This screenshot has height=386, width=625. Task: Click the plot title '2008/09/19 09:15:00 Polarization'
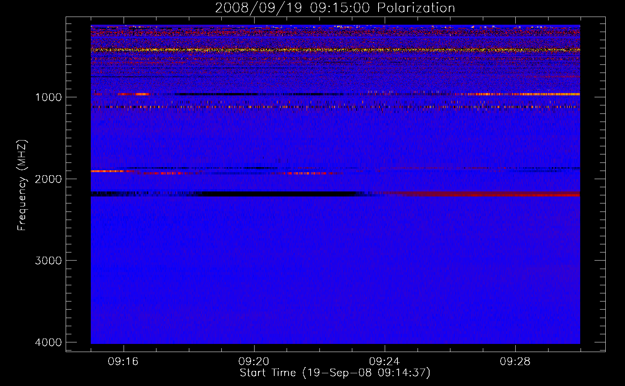coord(335,8)
